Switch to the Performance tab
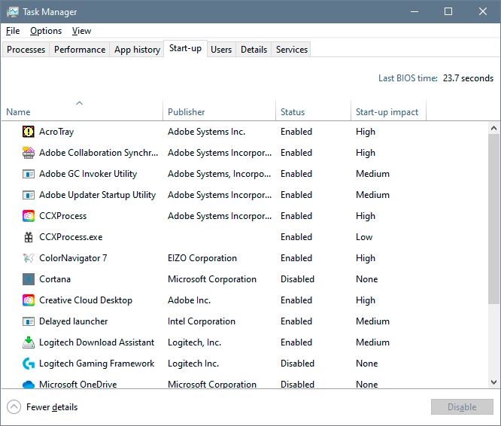This screenshot has height=426, width=501. 80,50
